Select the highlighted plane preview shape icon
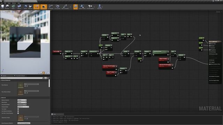 point(44,73)
